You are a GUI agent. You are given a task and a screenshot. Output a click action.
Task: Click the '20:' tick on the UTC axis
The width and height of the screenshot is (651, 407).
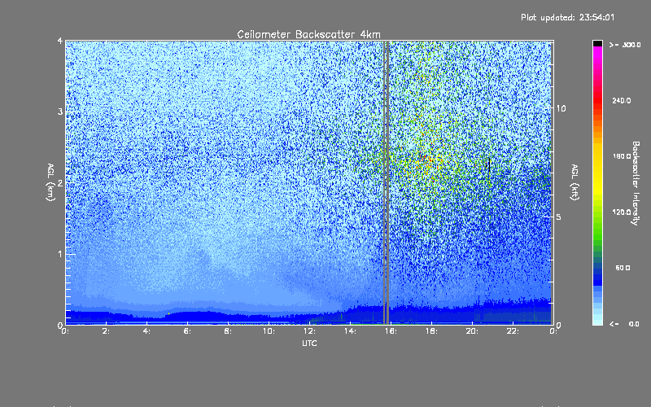[x=472, y=331]
